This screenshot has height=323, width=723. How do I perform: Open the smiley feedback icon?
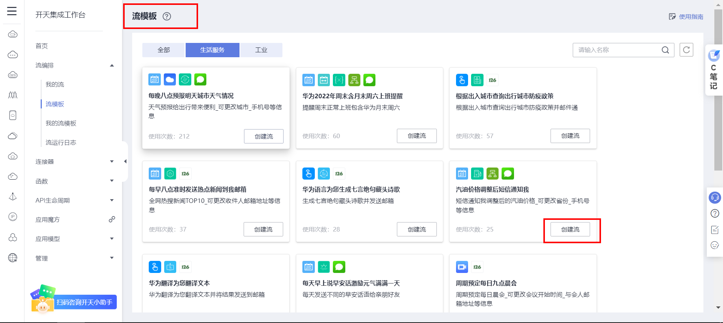pyautogui.click(x=715, y=245)
